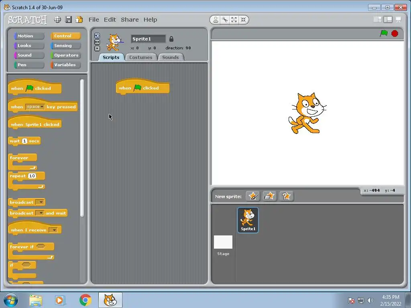The height and width of the screenshot is (308, 411).
Task: Click the globe language icon
Action: coord(58,20)
